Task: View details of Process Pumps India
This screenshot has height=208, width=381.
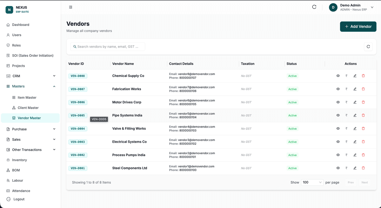Action: [x=338, y=155]
